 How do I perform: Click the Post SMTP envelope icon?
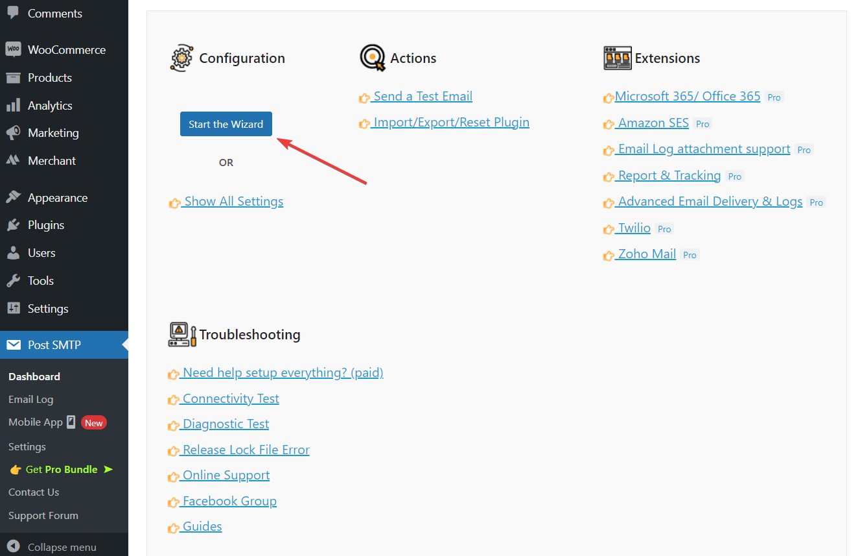click(x=14, y=345)
